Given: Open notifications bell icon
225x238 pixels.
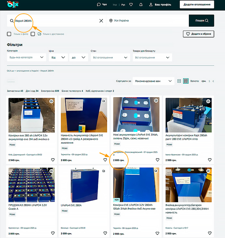Looking at the screenshot, I should pos(141,5).
